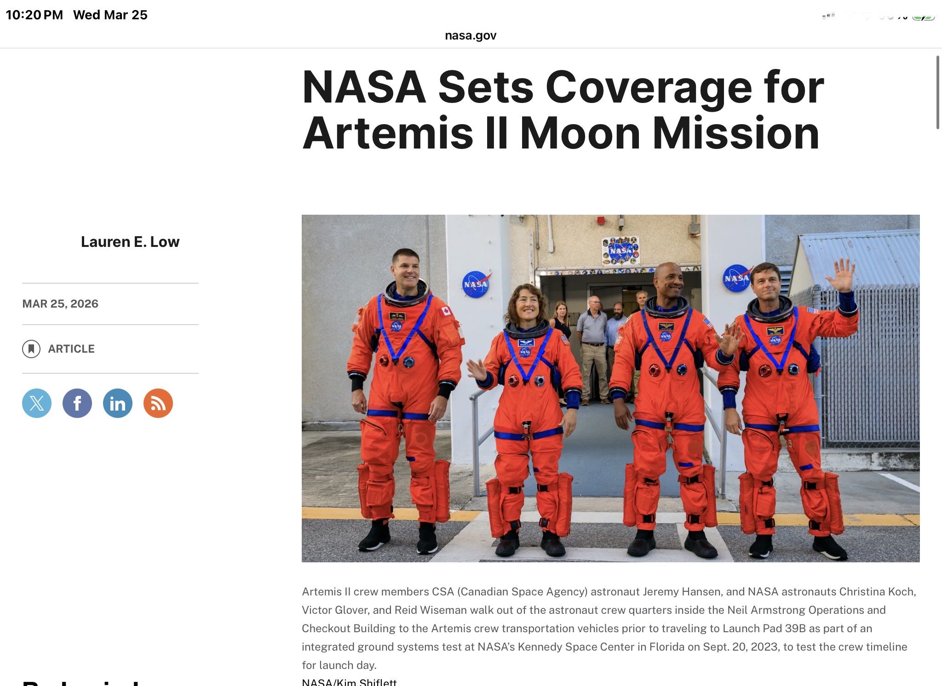Share the article on LinkedIn
Image resolution: width=942 pixels, height=686 pixels.
click(118, 403)
